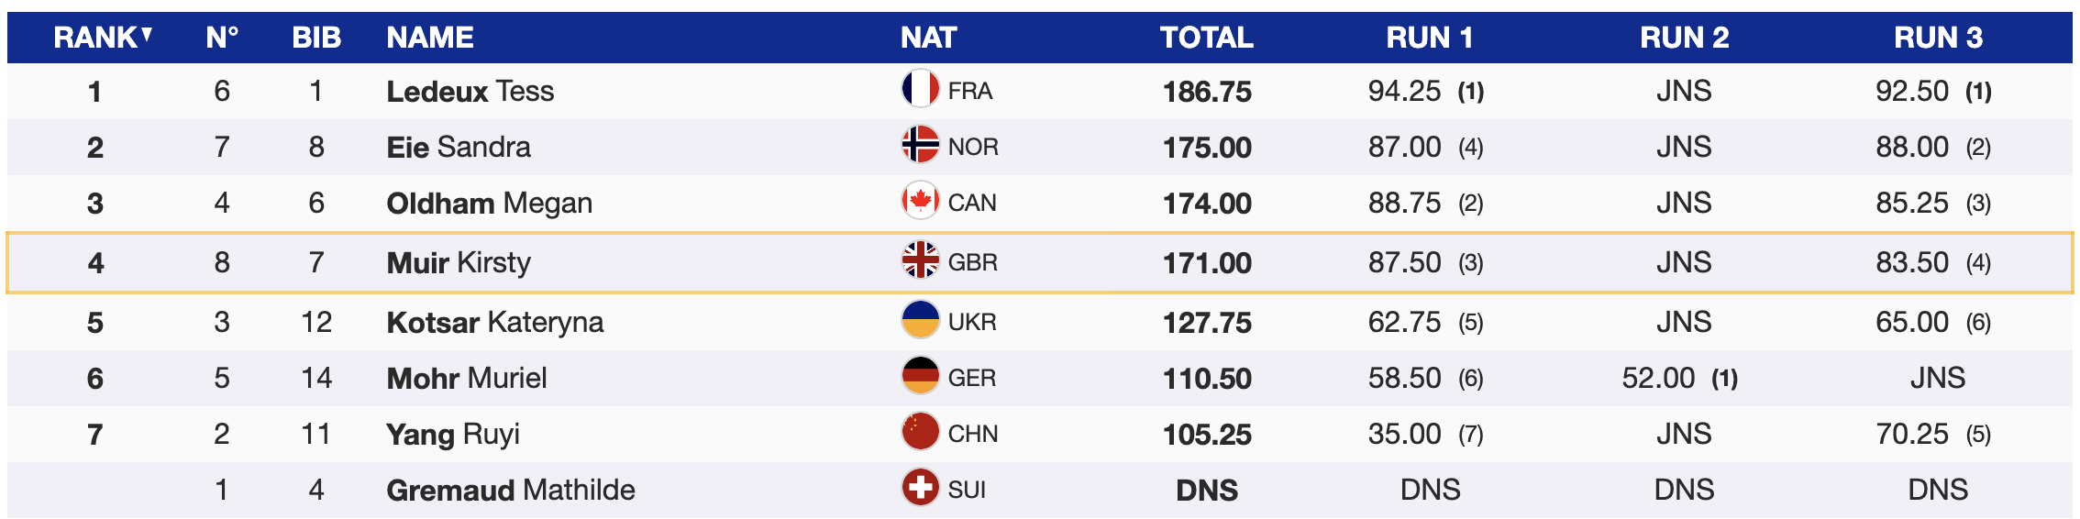Click the Canada flag icon

pos(920,202)
